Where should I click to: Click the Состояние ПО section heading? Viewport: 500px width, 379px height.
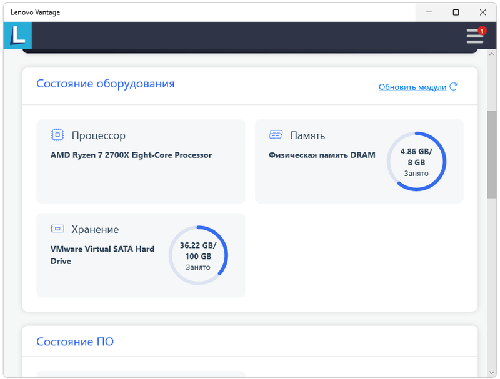[x=75, y=342]
